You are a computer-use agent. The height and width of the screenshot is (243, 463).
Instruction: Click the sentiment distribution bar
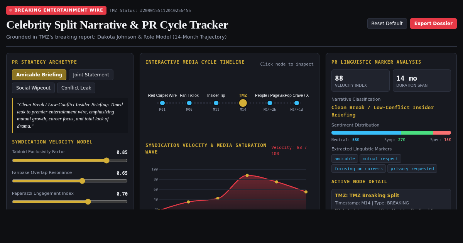[391, 133]
